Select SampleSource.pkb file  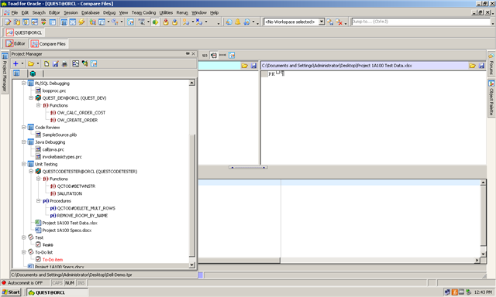pyautogui.click(x=60, y=135)
